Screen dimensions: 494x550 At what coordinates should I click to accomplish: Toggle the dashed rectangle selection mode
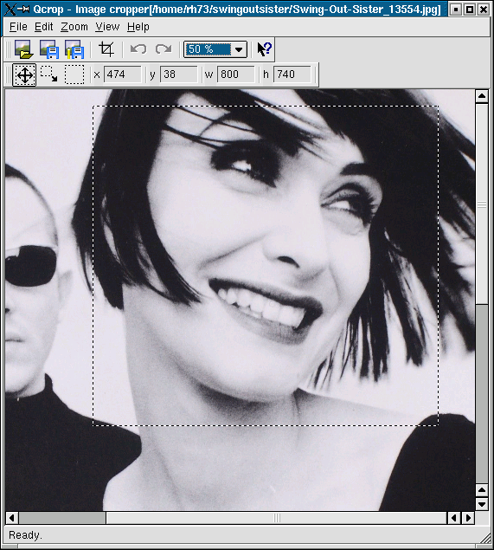(x=74, y=74)
